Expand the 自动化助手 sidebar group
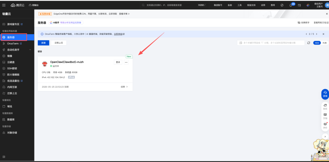The height and width of the screenshot is (162, 329). (17, 50)
